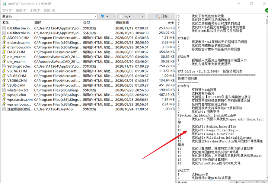
Task: Select the 0.0.filtertrie row dated 2020/11/19
Action: [x=88, y=28]
